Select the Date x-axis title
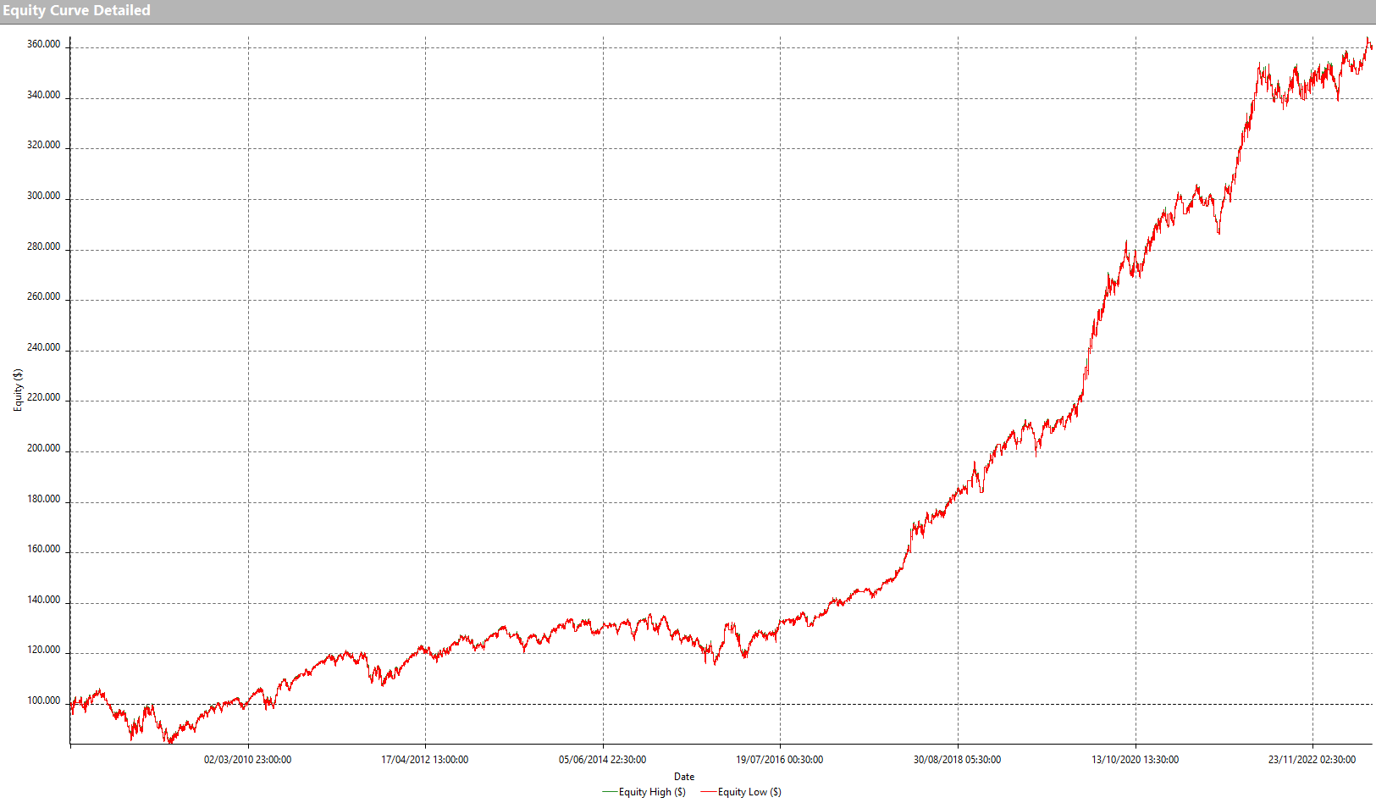This screenshot has width=1376, height=803. pos(684,777)
